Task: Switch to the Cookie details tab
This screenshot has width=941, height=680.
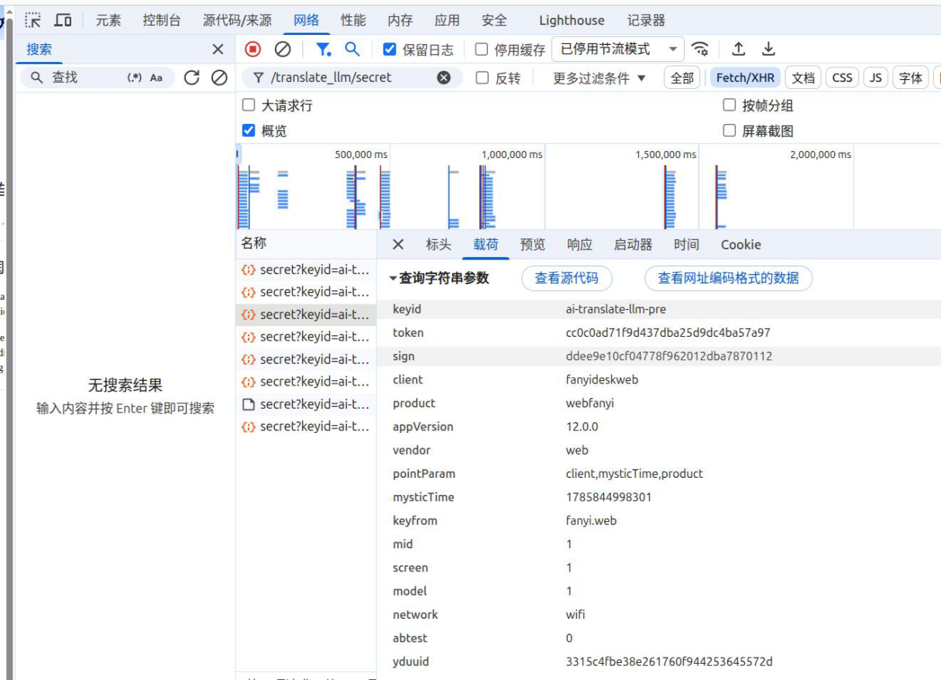Action: point(740,245)
